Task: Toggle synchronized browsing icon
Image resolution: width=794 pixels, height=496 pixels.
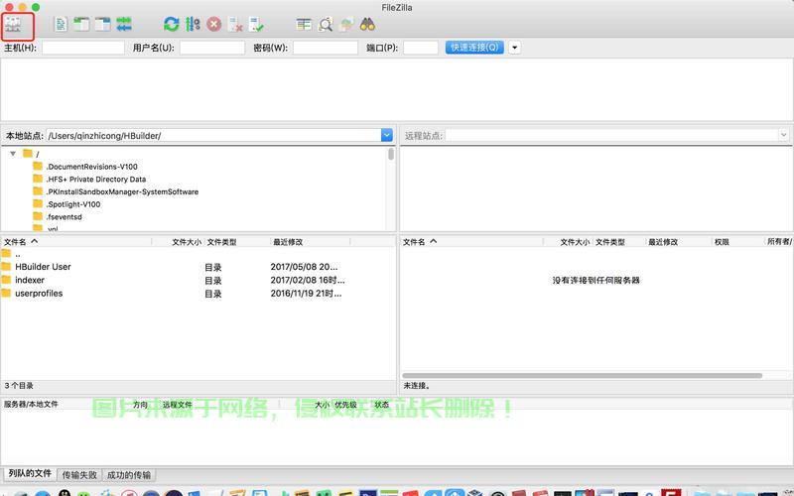Action: [346, 24]
